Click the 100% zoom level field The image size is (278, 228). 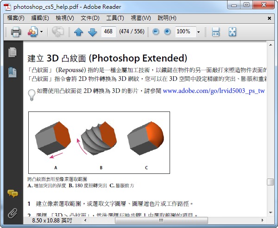[x=186, y=32]
